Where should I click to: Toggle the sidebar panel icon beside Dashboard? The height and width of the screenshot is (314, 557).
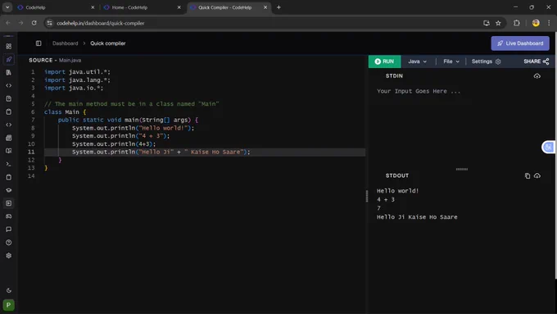[38, 43]
